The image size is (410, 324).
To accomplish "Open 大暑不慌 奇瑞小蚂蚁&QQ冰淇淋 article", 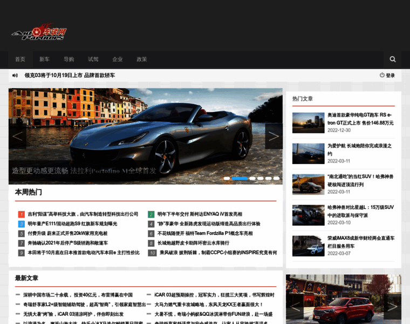I will tap(214, 314).
